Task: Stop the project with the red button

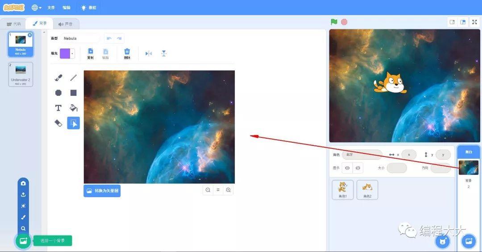Action: click(x=344, y=22)
